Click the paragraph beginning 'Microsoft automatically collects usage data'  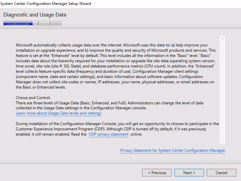point(116,66)
